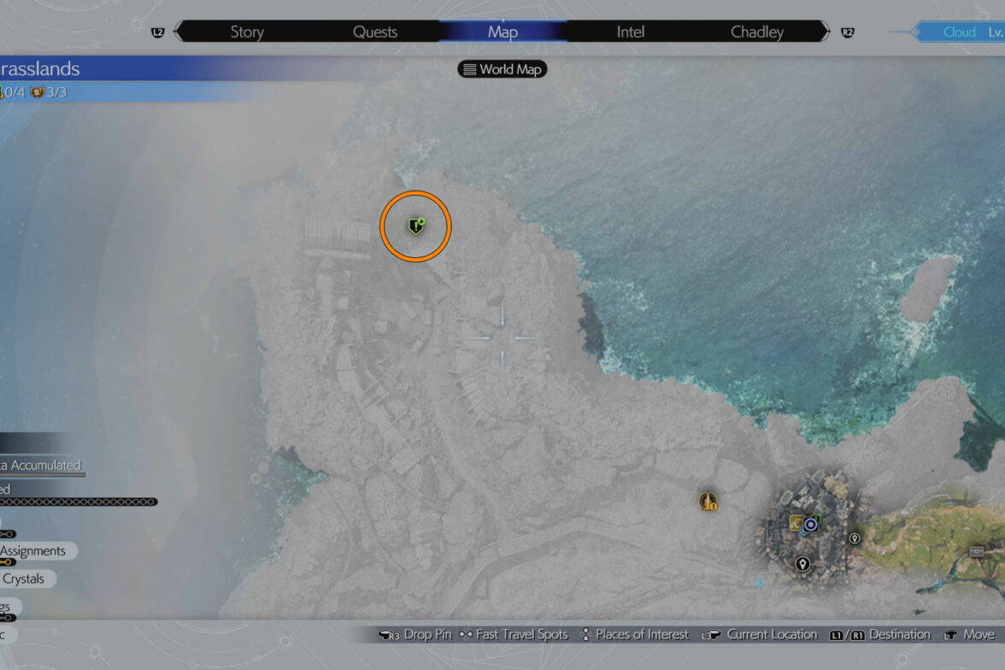Click the L3 stick icon beside Current Location
Image resolution: width=1005 pixels, height=670 pixels.
(x=711, y=635)
